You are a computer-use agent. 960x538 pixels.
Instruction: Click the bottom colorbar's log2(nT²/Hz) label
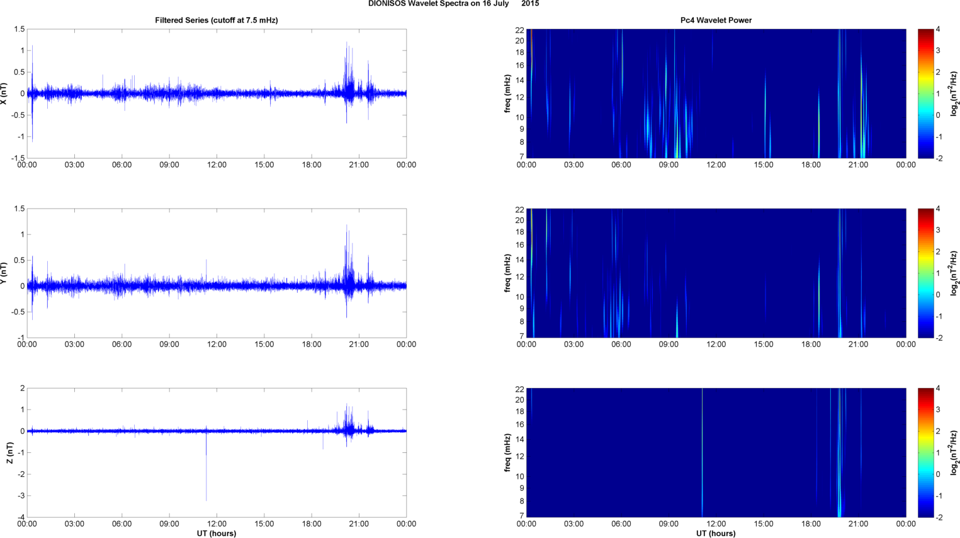pos(955,452)
